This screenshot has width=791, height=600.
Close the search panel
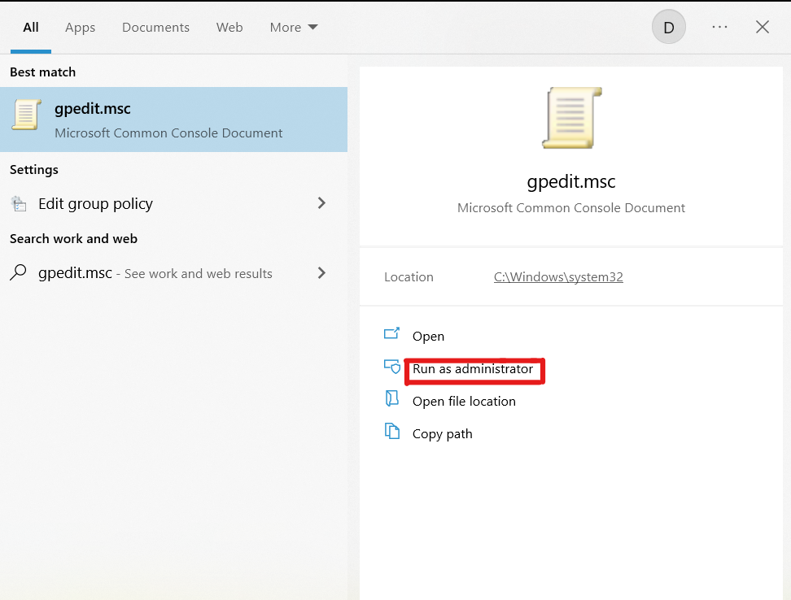tap(763, 27)
